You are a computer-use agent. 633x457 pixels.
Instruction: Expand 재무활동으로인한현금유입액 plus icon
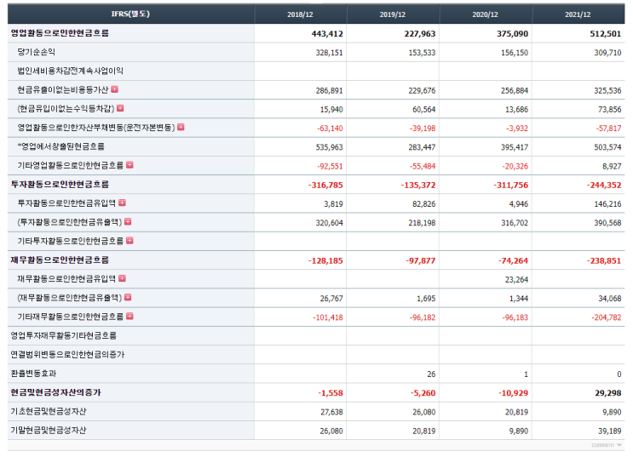coord(123,278)
